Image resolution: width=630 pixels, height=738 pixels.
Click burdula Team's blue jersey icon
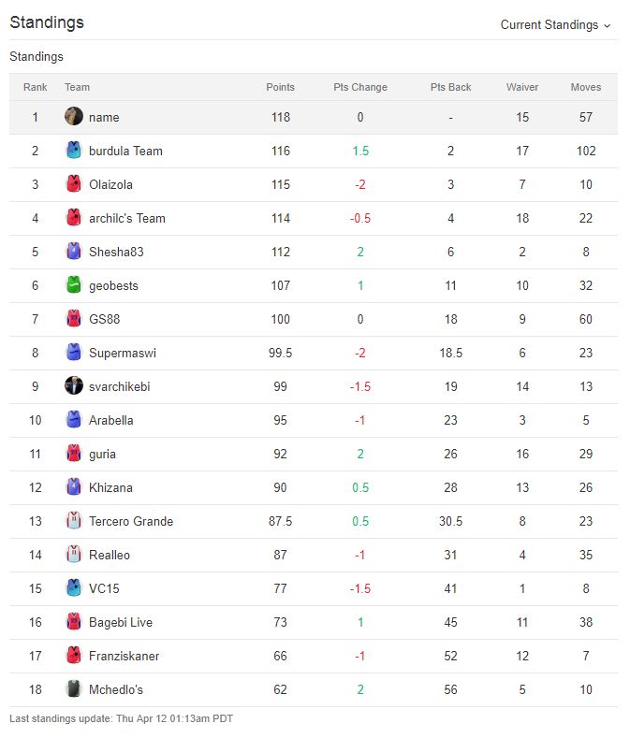coord(74,151)
